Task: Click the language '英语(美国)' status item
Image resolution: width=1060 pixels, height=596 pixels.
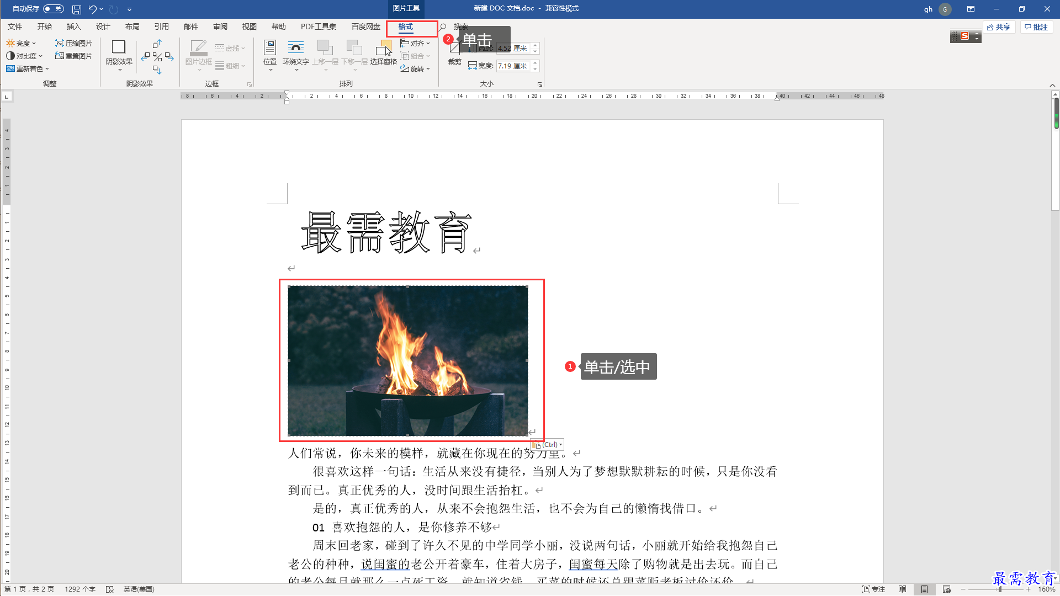Action: coord(139,589)
